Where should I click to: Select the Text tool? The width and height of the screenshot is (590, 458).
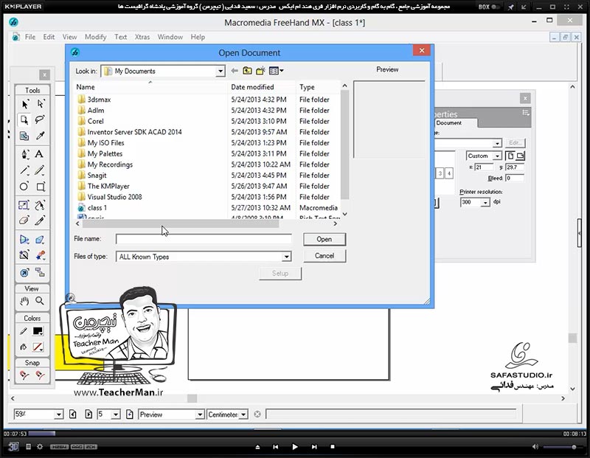pos(40,154)
